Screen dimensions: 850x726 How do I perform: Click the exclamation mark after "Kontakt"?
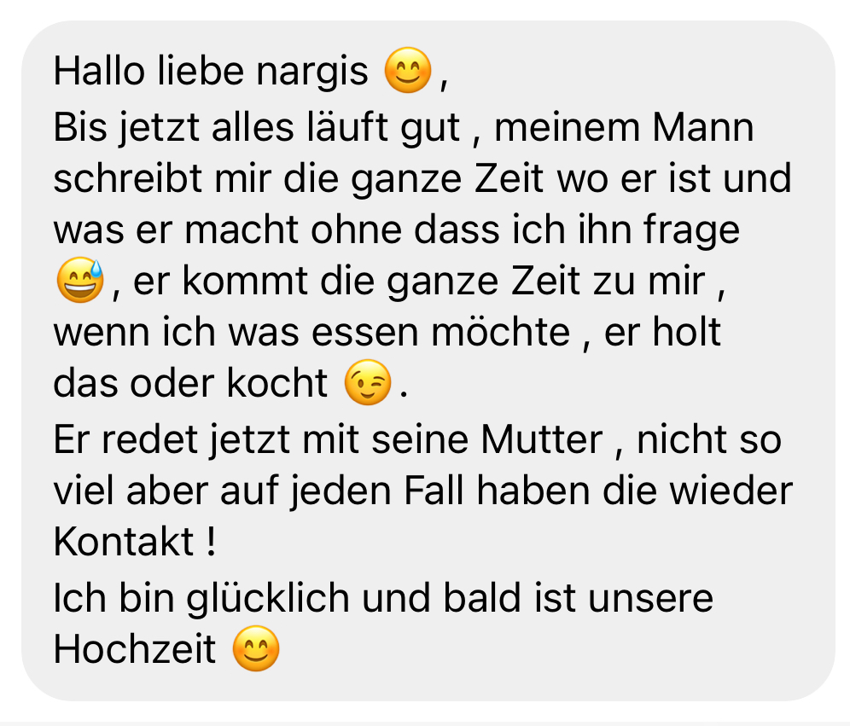pos(212,541)
